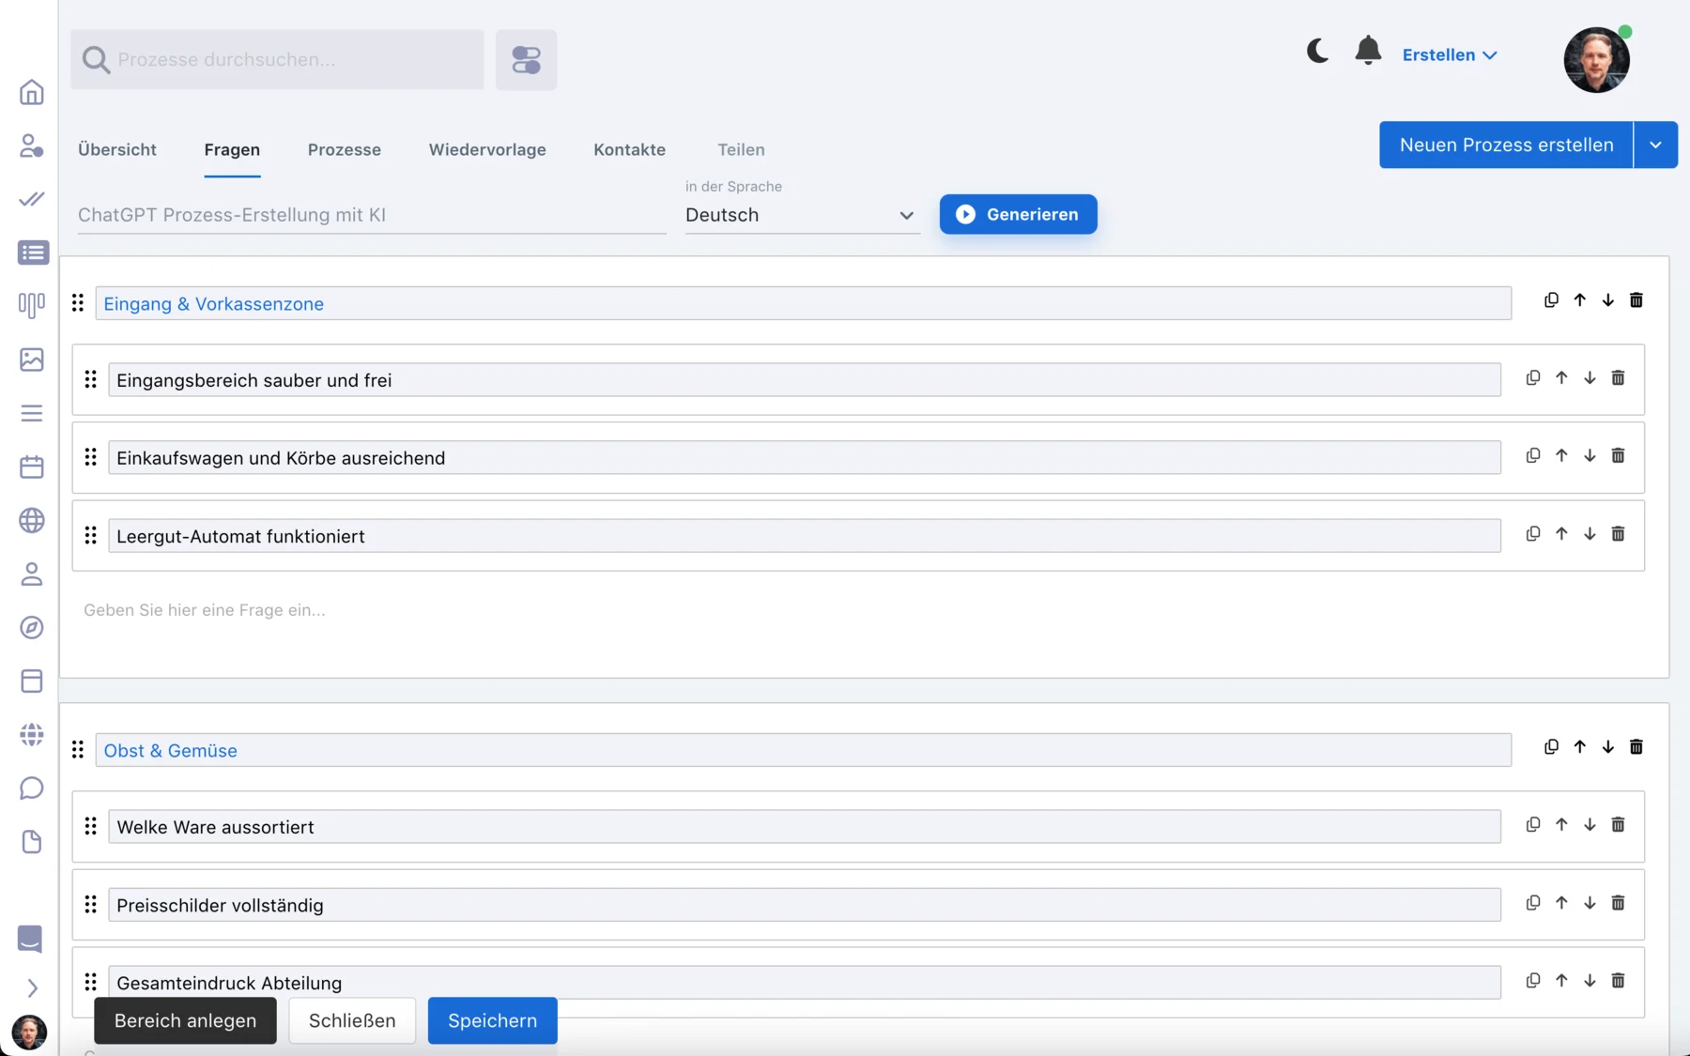Switch to the Prozesse tab
The image size is (1690, 1056).
(x=345, y=149)
